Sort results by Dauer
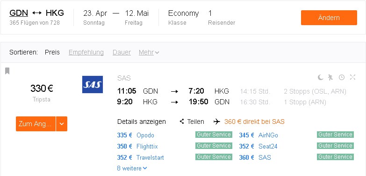Image resolution: width=366 pixels, height=176 pixels. [x=122, y=53]
